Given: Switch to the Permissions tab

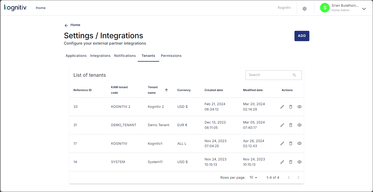Looking at the screenshot, I should point(171,56).
